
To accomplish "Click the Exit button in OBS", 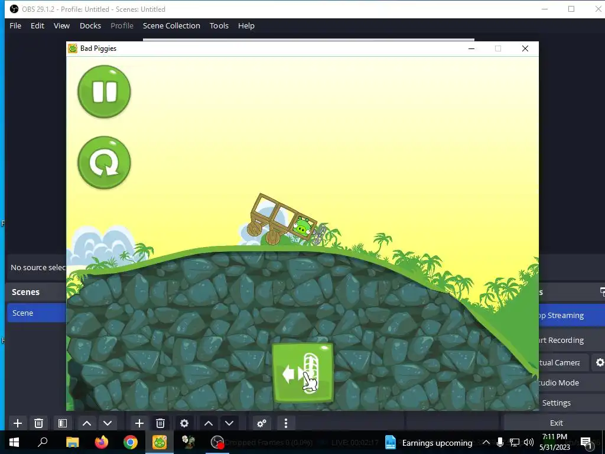I will tap(556, 423).
